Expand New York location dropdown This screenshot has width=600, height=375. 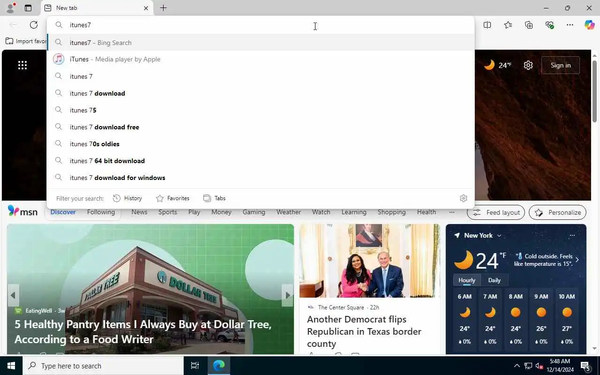499,236
